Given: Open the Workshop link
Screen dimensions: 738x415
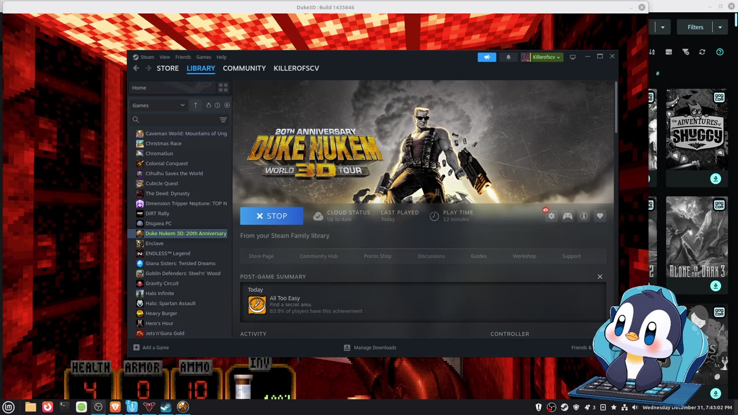Looking at the screenshot, I should (524, 256).
